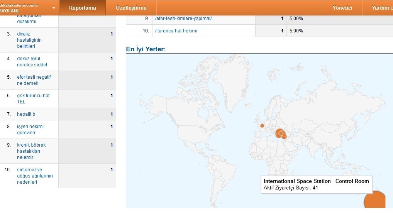Click the small orange marker over Western Europe
Image resolution: width=393 pixels, height=213 pixels.
262,125
